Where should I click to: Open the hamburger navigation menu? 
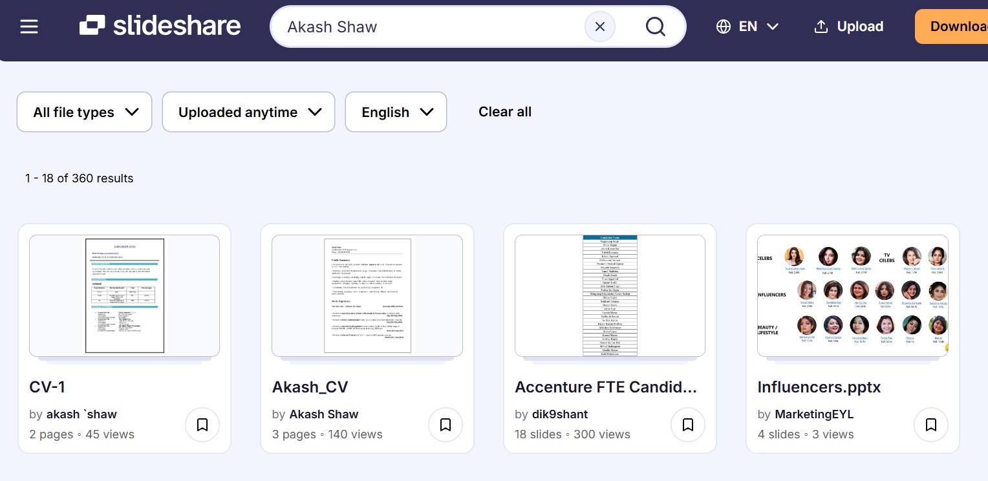coord(29,27)
